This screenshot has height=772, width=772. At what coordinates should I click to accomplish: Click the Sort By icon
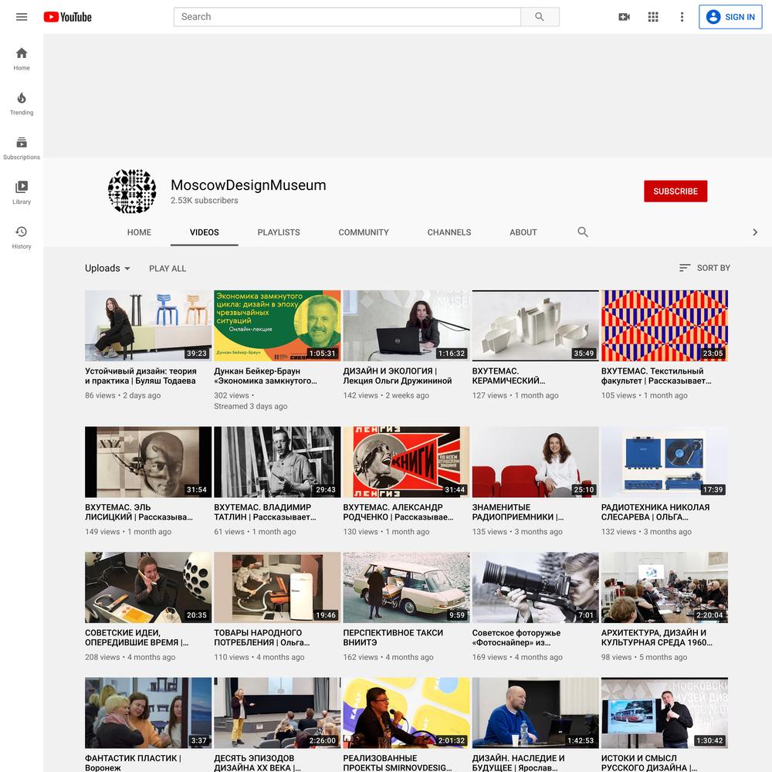(684, 268)
